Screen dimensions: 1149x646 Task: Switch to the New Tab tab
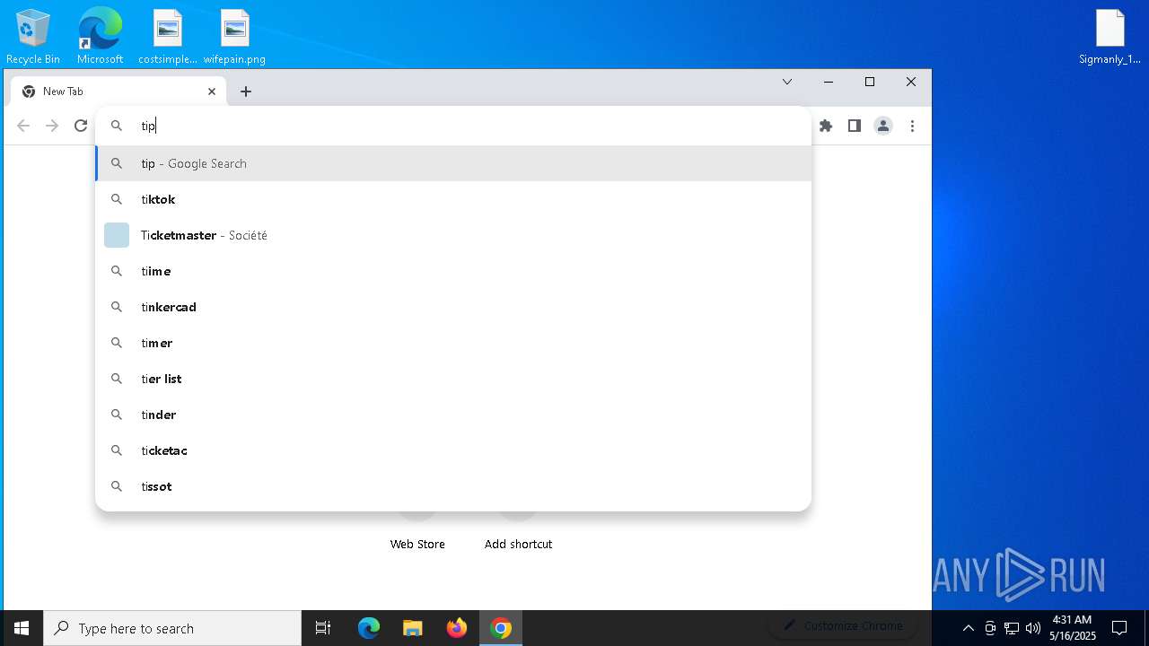click(x=118, y=92)
